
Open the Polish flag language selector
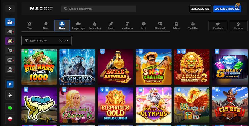10,119
